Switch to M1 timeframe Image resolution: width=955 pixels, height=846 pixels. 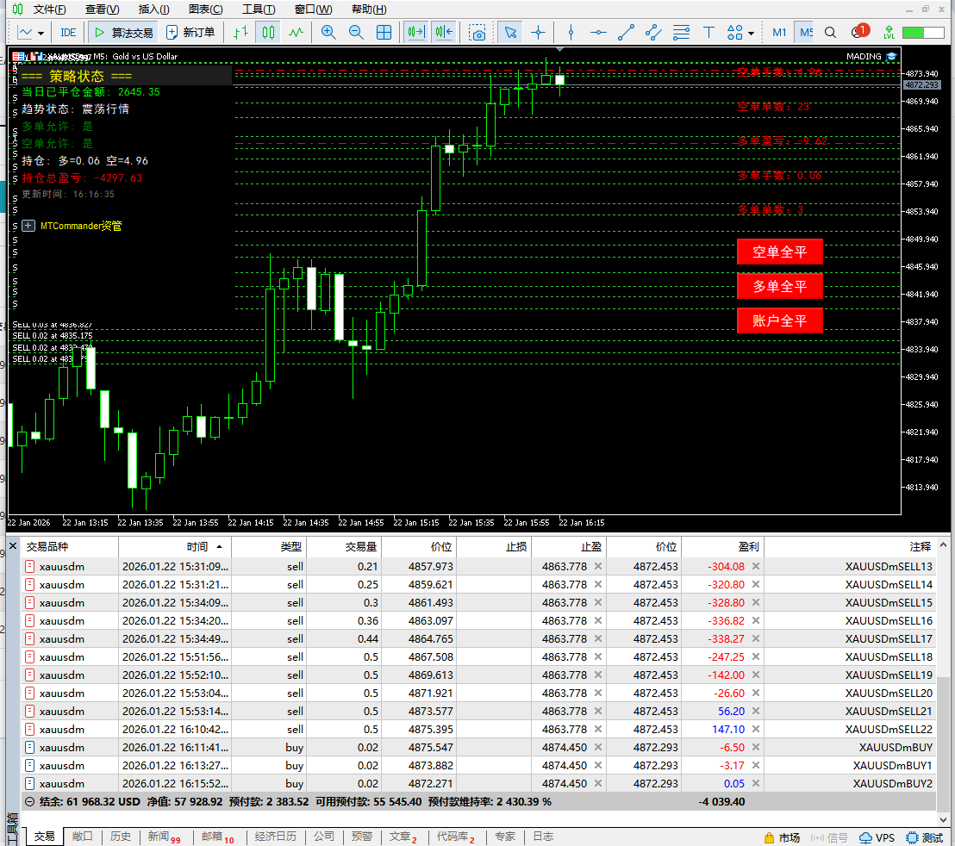tap(779, 32)
